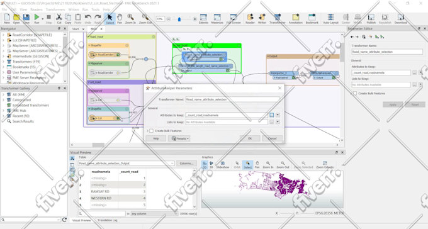Click Apply in Parameter Editor
The height and width of the screenshot is (229, 428).
[393, 104]
